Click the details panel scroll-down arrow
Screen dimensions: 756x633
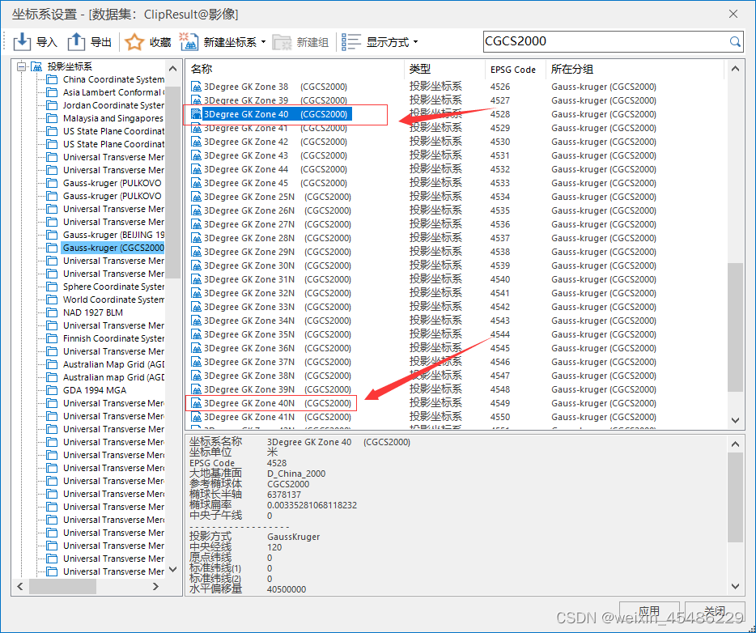(735, 586)
